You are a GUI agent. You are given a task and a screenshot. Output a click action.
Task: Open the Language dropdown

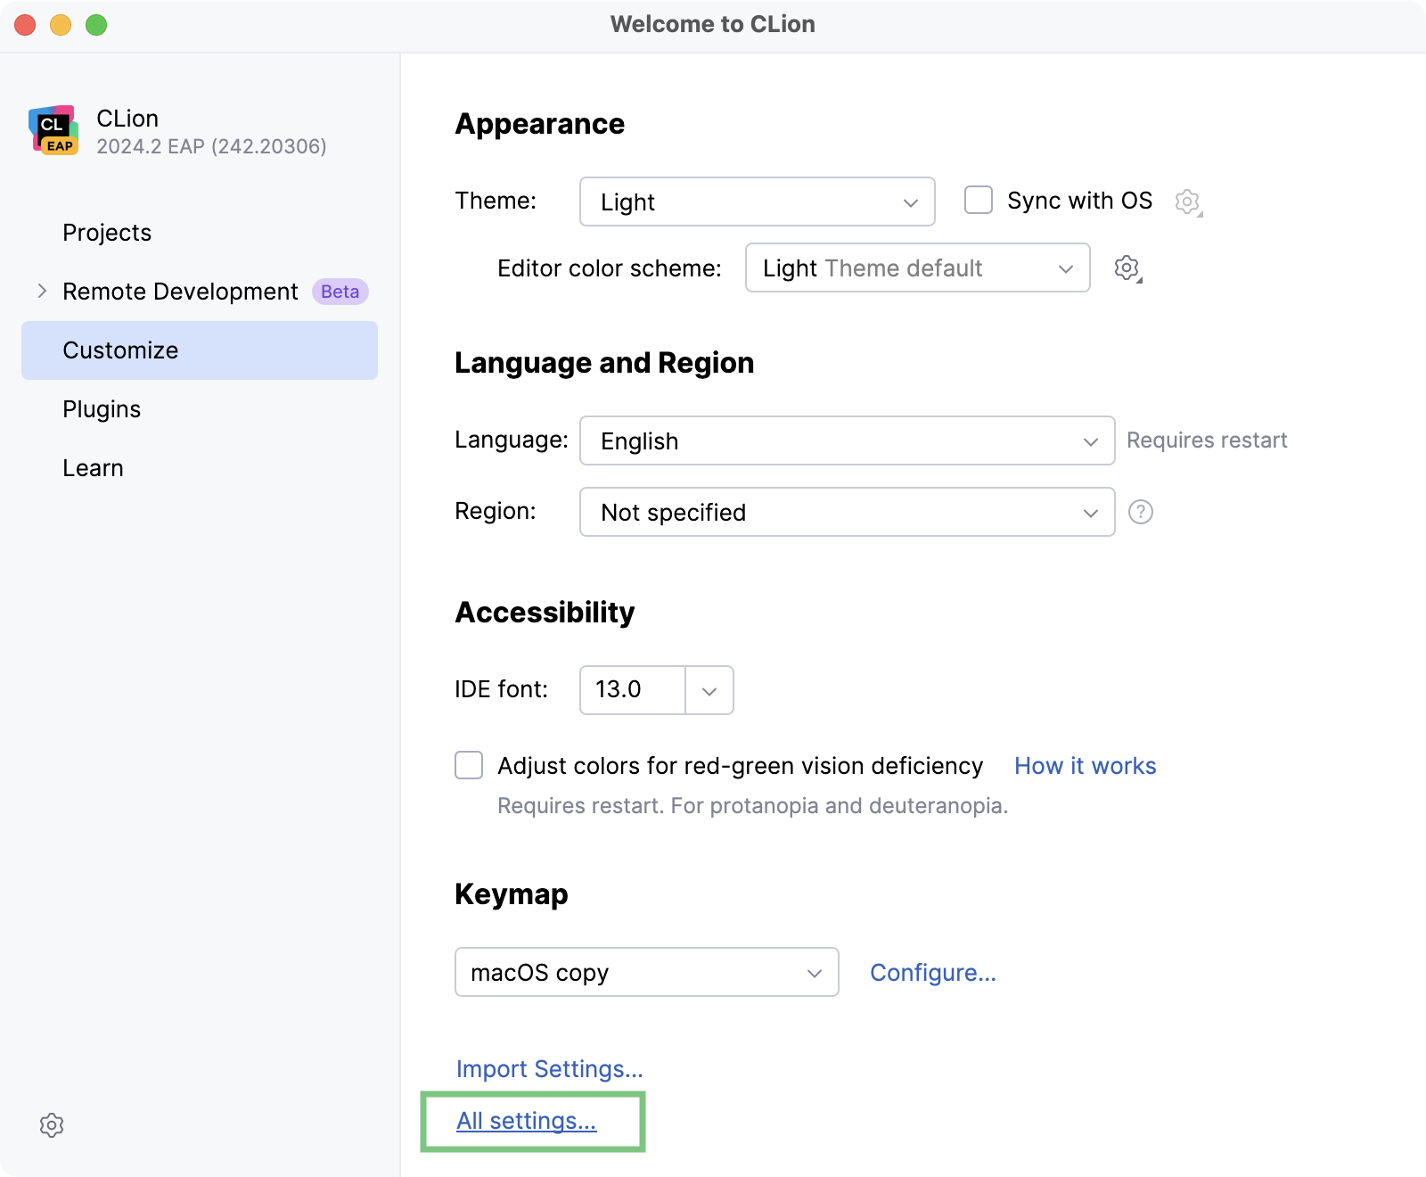click(845, 440)
